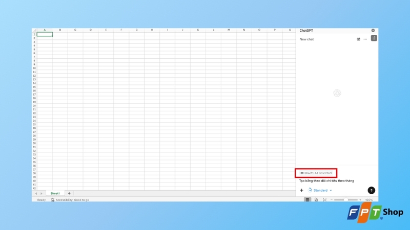Select column B header
The height and width of the screenshot is (230, 410).
(60, 30)
